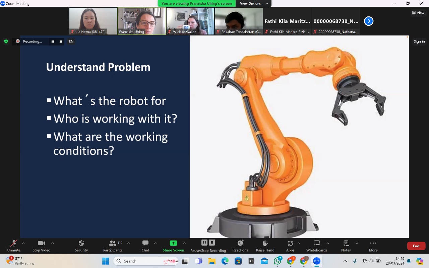Expand audio options arrow beside Unmute
The image size is (429, 268).
click(23, 243)
